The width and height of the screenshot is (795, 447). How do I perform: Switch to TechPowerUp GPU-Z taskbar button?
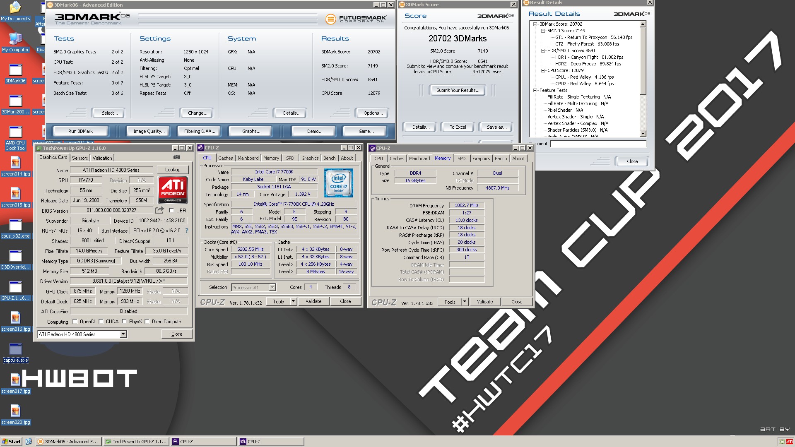(136, 442)
